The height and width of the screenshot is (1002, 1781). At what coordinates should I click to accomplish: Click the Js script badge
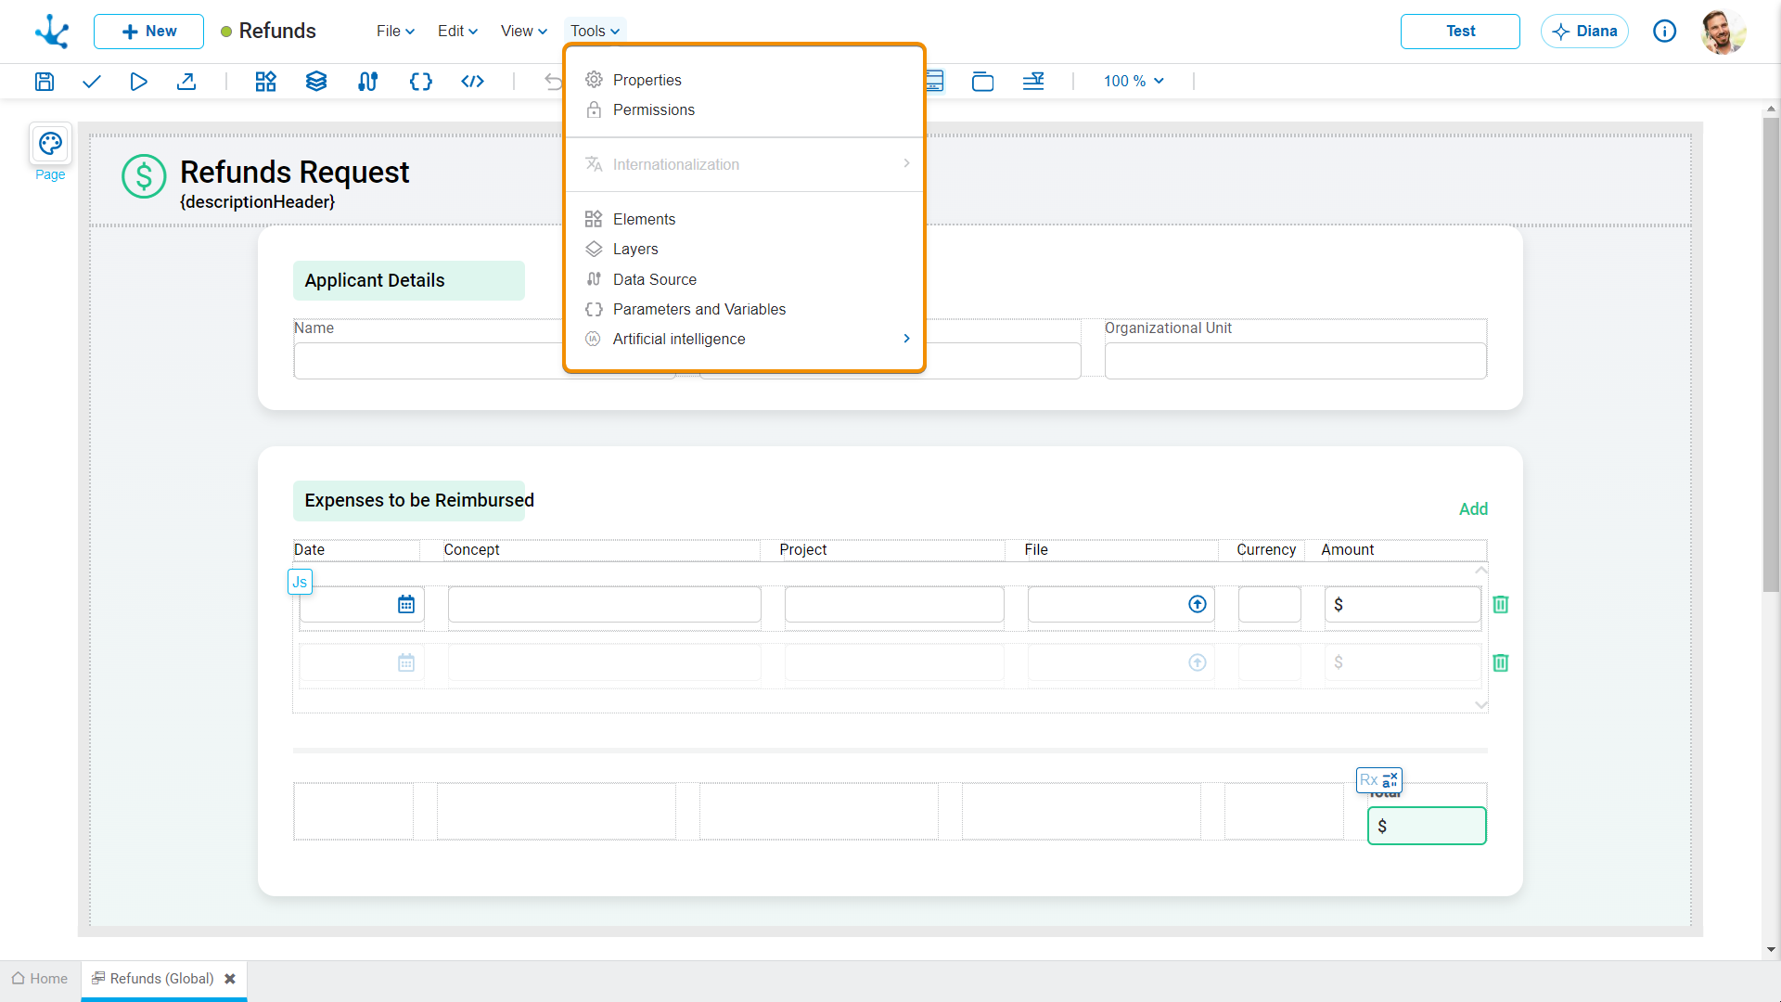tap(300, 582)
